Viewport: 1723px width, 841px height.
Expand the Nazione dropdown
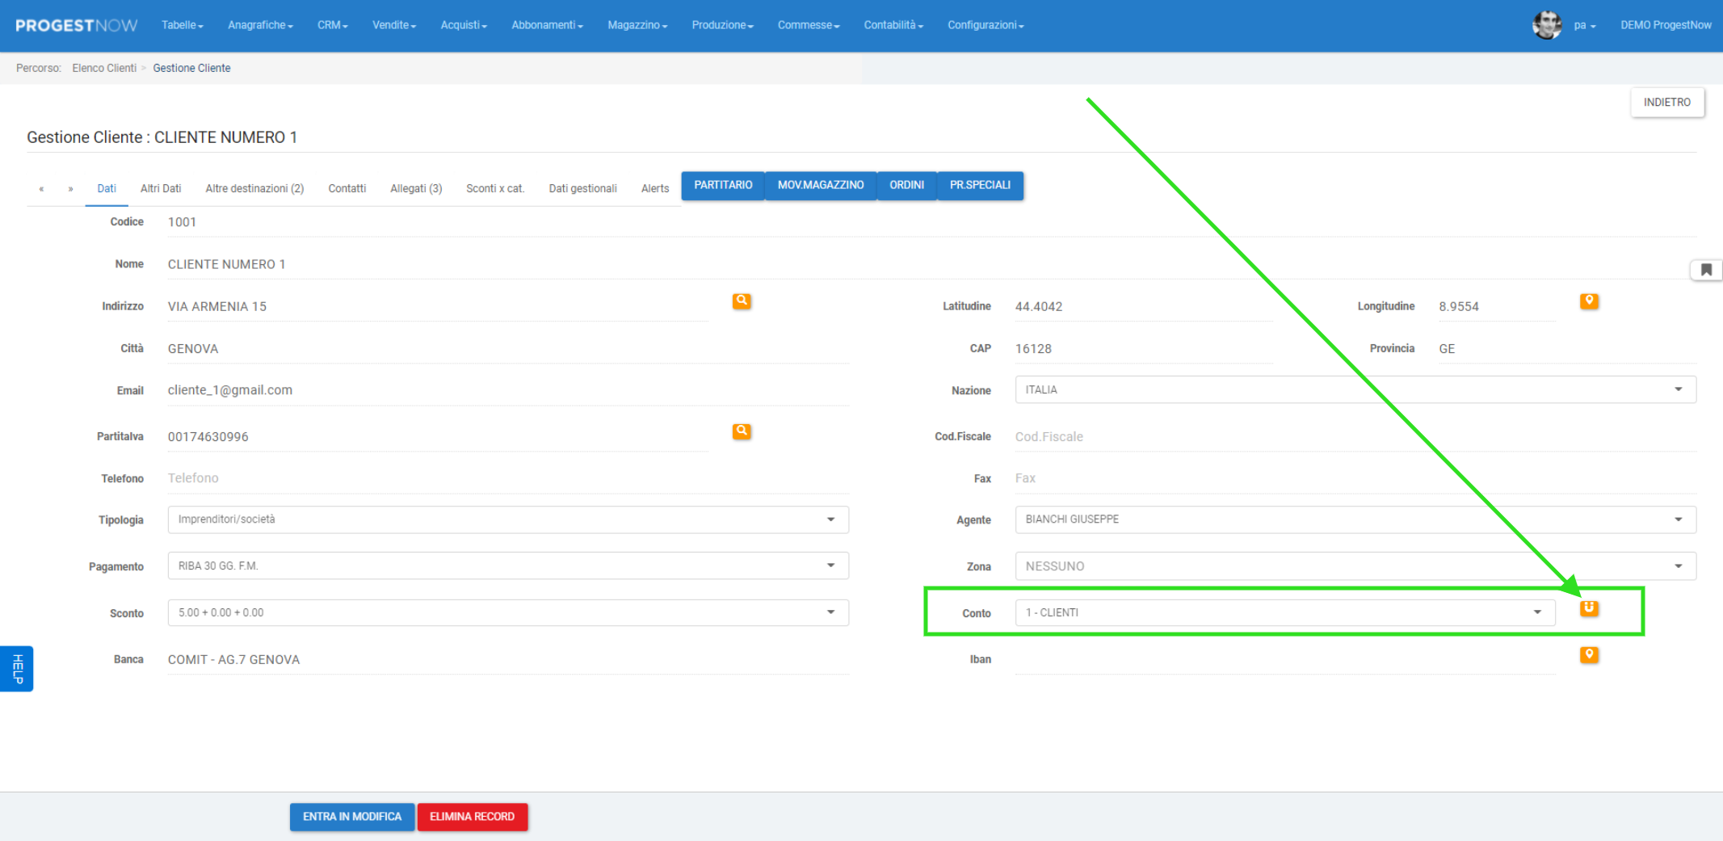coord(1355,390)
